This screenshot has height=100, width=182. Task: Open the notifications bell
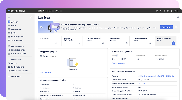[172, 11]
